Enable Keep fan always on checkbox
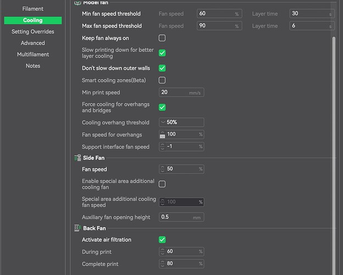343x275 pixels. 162,38
